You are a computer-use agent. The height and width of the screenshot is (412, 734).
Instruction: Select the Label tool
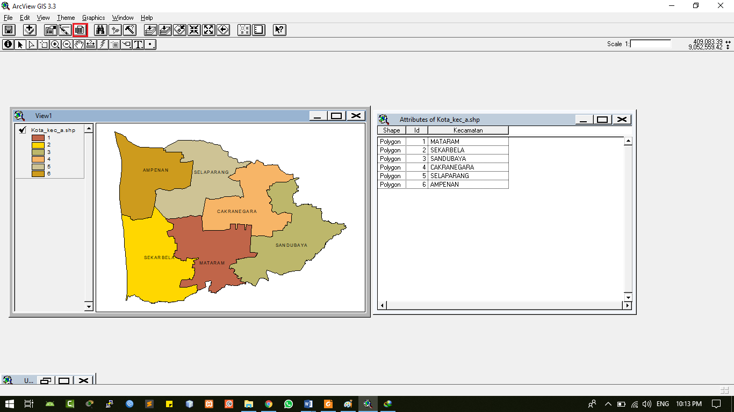click(126, 45)
